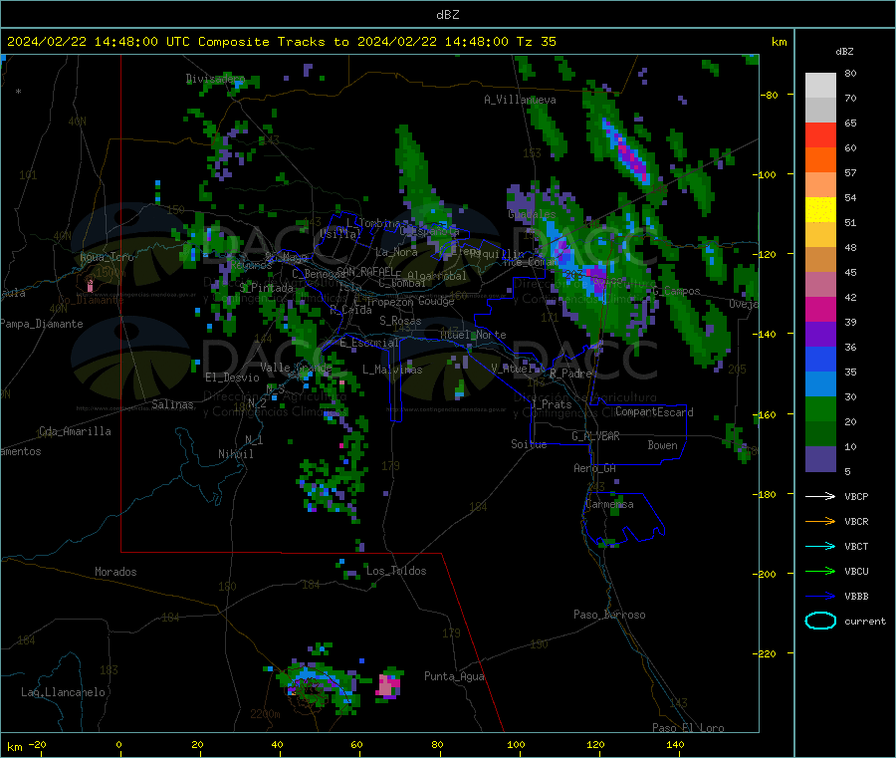Click the cyan VBCT arrow in legend

coord(820,547)
